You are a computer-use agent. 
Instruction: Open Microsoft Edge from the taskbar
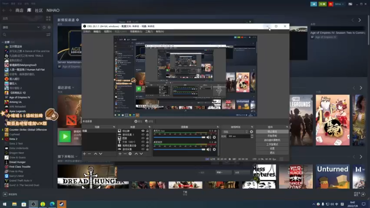point(52,204)
